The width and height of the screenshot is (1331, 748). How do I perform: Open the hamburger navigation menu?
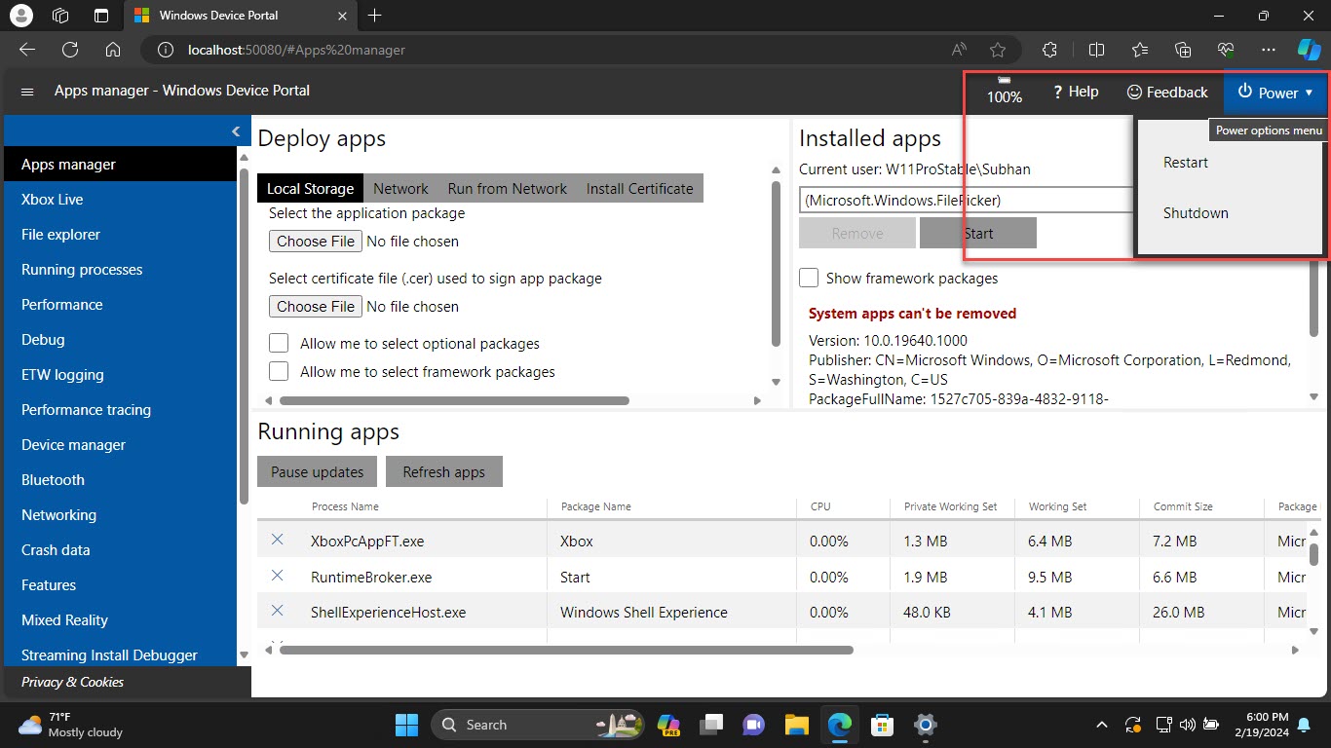(x=27, y=92)
